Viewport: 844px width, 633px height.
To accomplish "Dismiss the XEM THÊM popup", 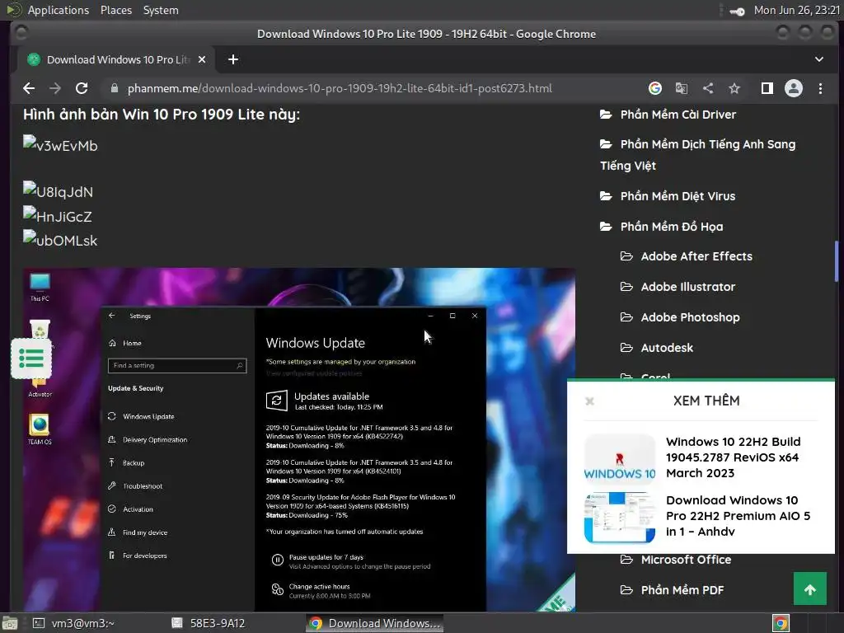I will 589,401.
